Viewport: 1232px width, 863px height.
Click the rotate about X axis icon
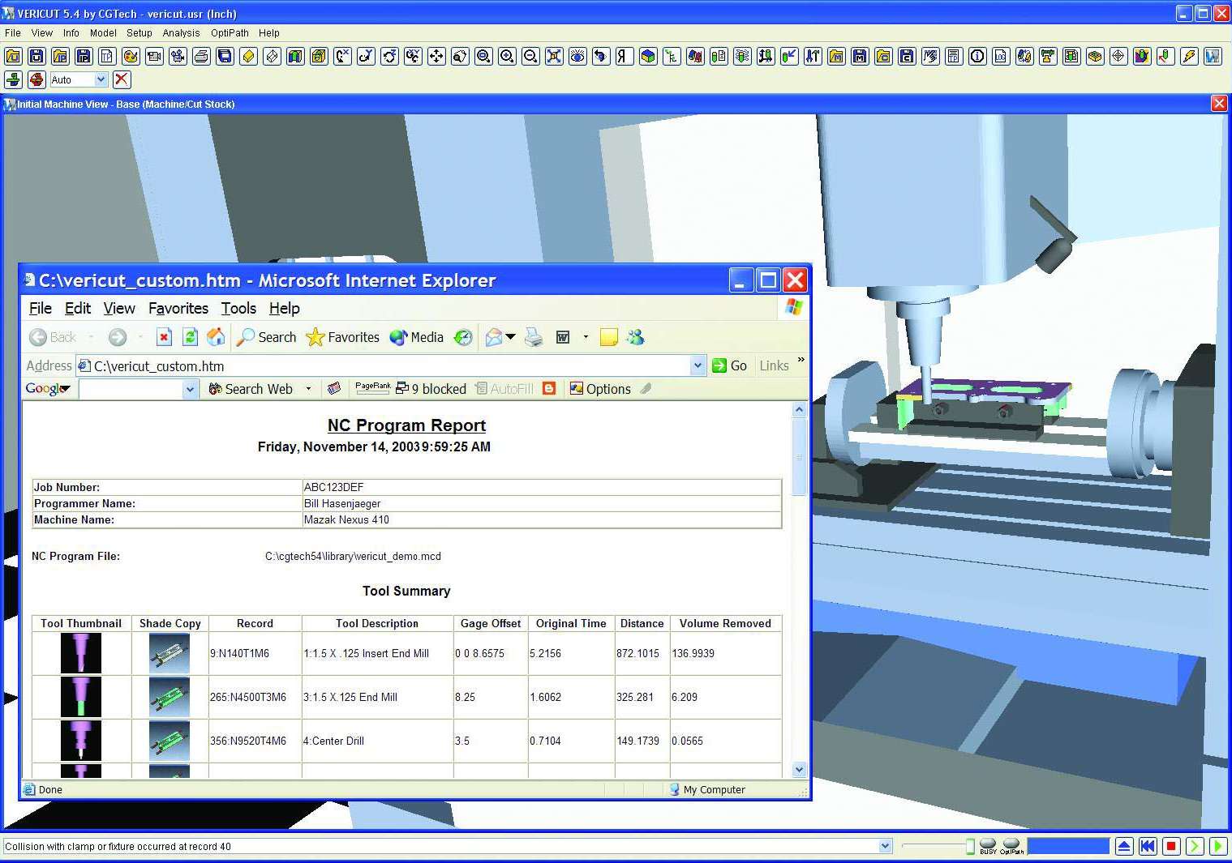342,56
